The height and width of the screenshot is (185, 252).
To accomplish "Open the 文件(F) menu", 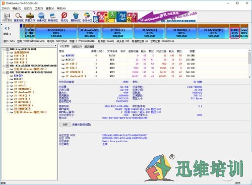I will [6, 8].
